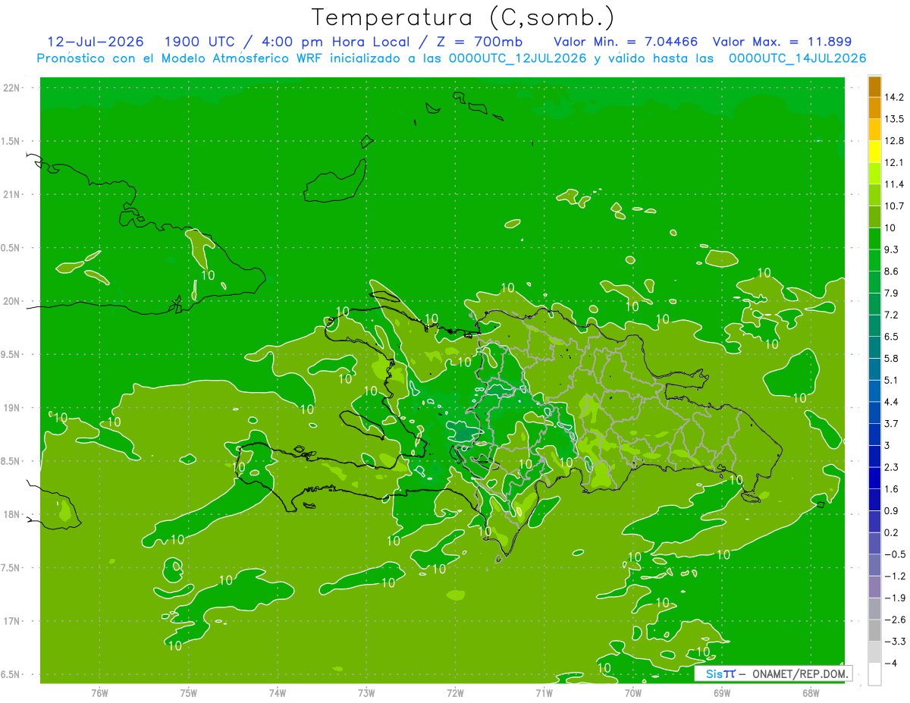Click the 9.3 colorbar value label

(x=891, y=250)
